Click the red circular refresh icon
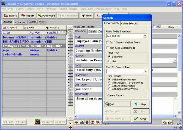This screenshot has height=130, width=183. pyautogui.click(x=92, y=122)
